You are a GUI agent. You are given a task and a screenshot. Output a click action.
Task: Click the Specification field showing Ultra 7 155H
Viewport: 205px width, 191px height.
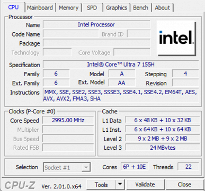click(x=121, y=65)
